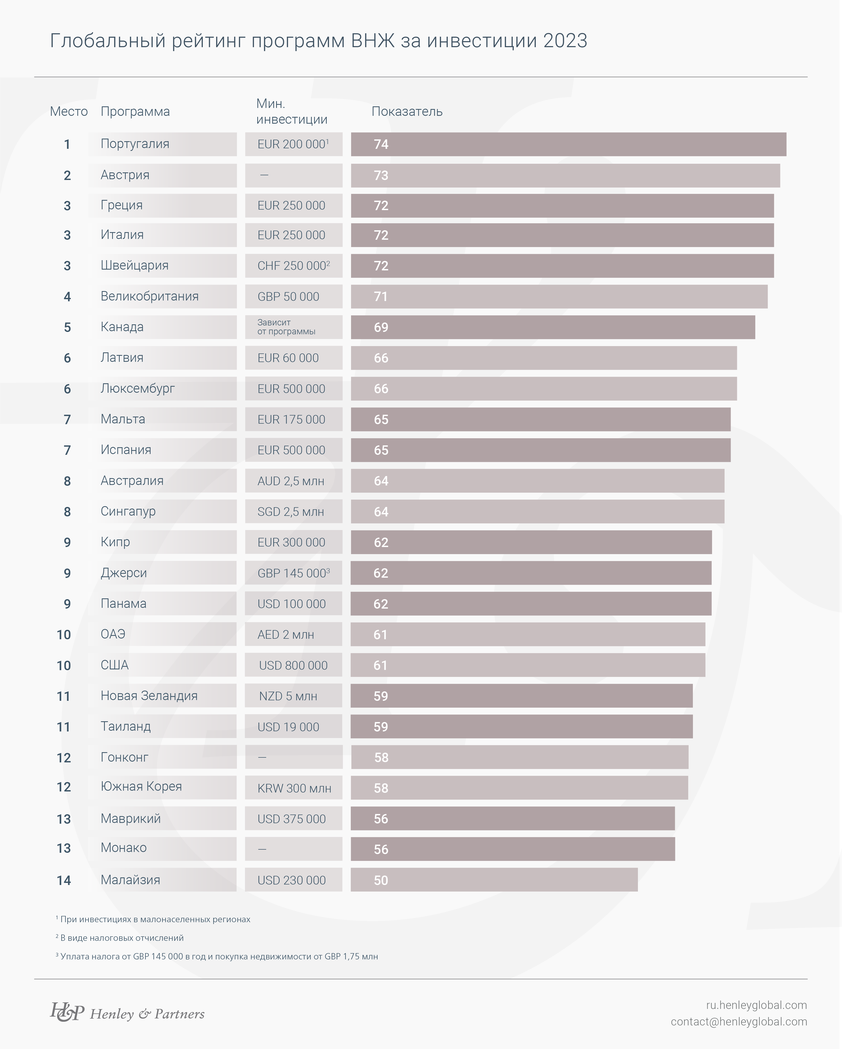This screenshot has height=1049, width=842.
Task: Click the GBP 50 000 investment cell
Action: 288,297
